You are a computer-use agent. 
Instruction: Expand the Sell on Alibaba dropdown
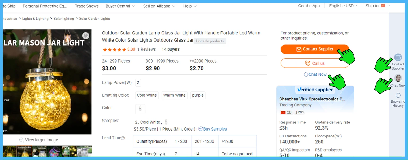159,6
